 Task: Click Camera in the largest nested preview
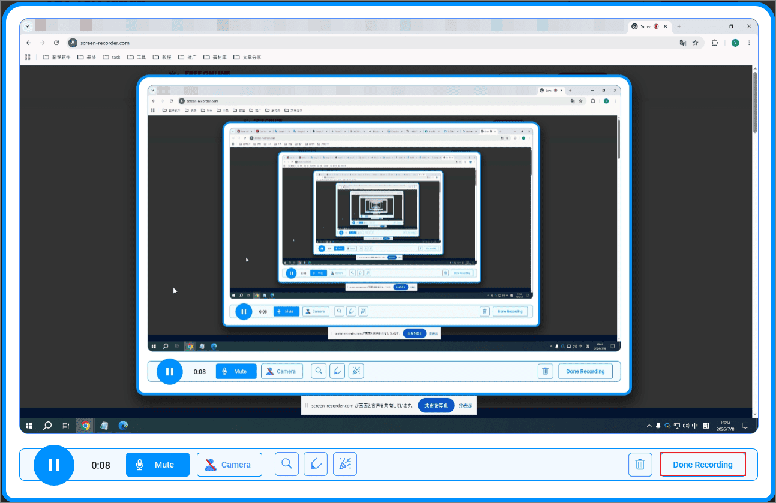(x=282, y=371)
